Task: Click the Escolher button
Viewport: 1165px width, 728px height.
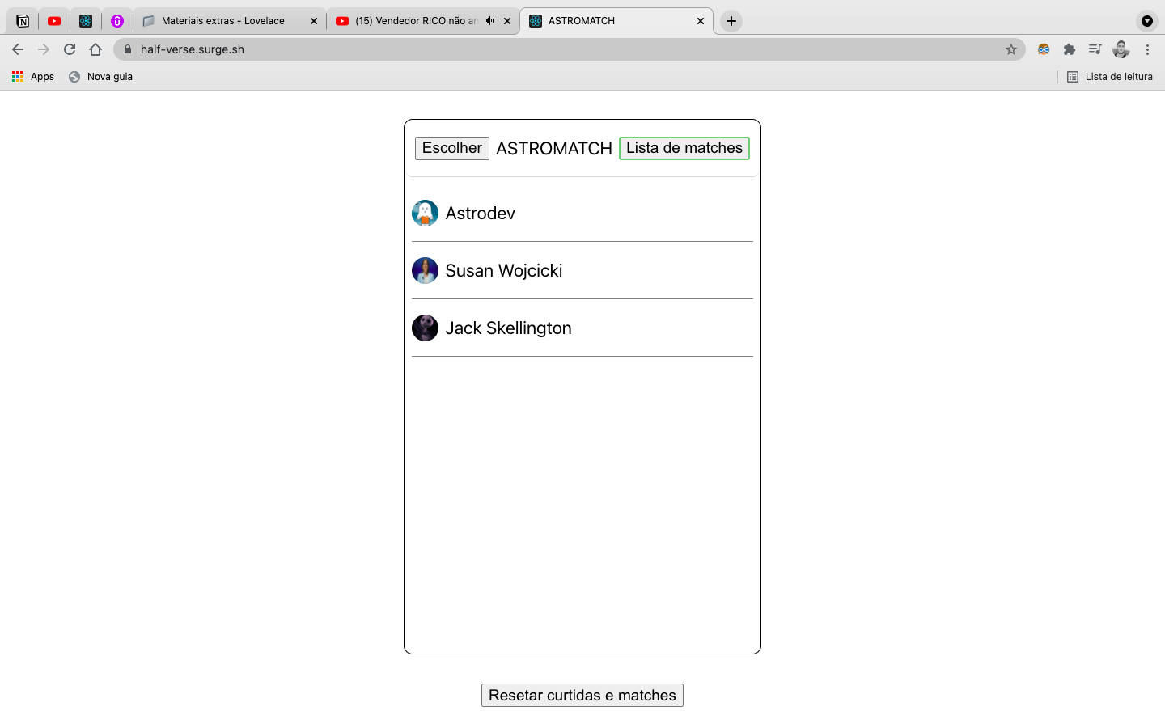Action: tap(451, 148)
